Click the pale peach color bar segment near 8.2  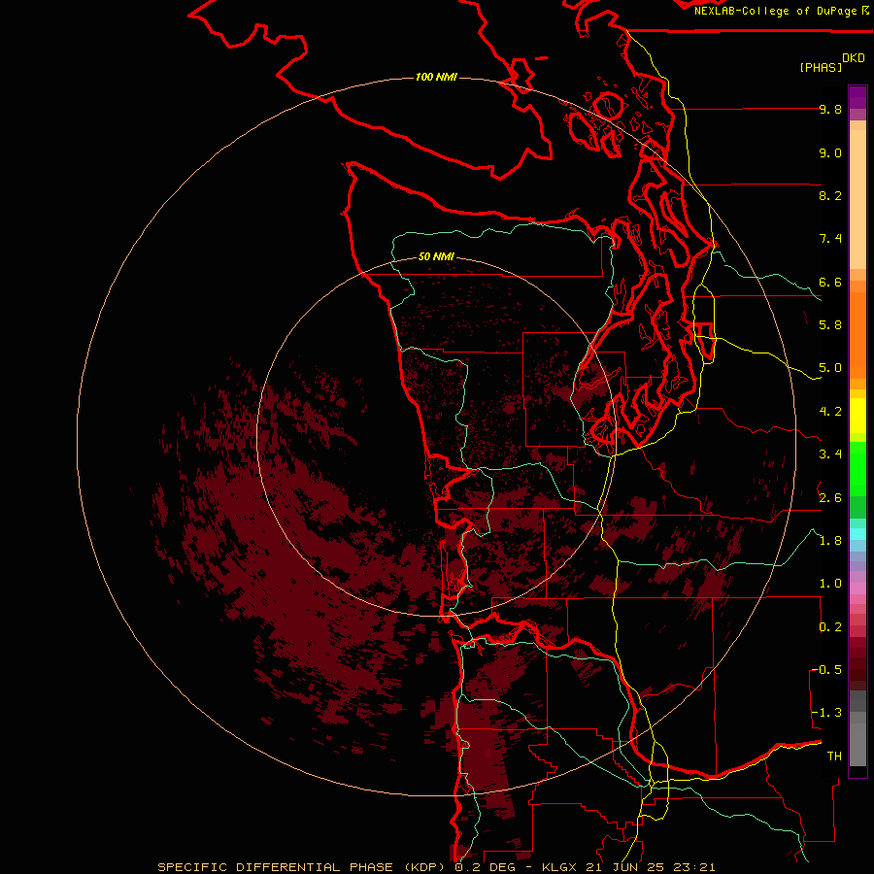pyautogui.click(x=857, y=199)
